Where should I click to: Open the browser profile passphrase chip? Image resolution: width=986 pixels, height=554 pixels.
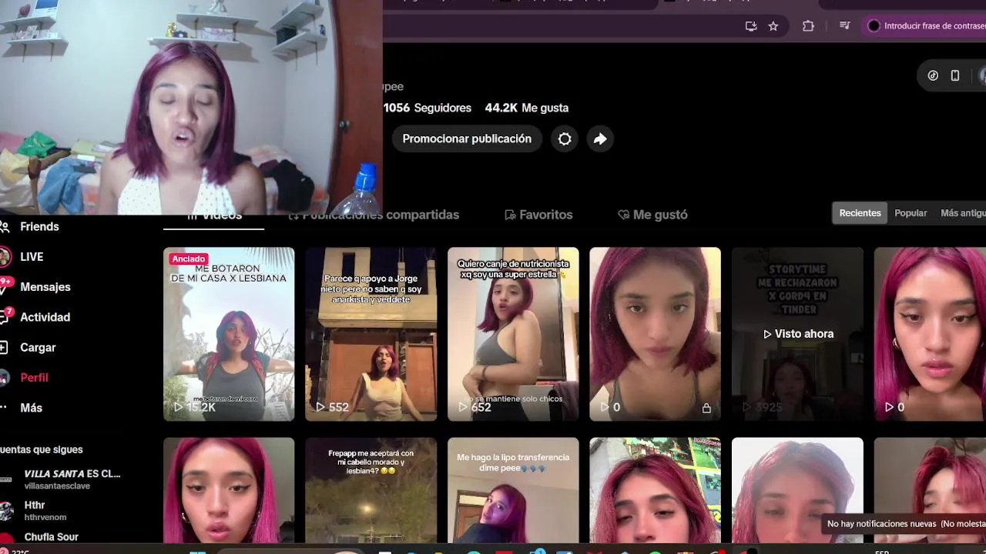(x=924, y=25)
